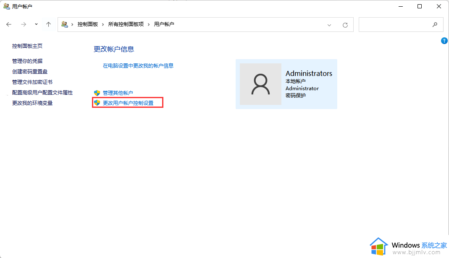
Task: Open 更改我的环境变量 link
Action: 32,103
